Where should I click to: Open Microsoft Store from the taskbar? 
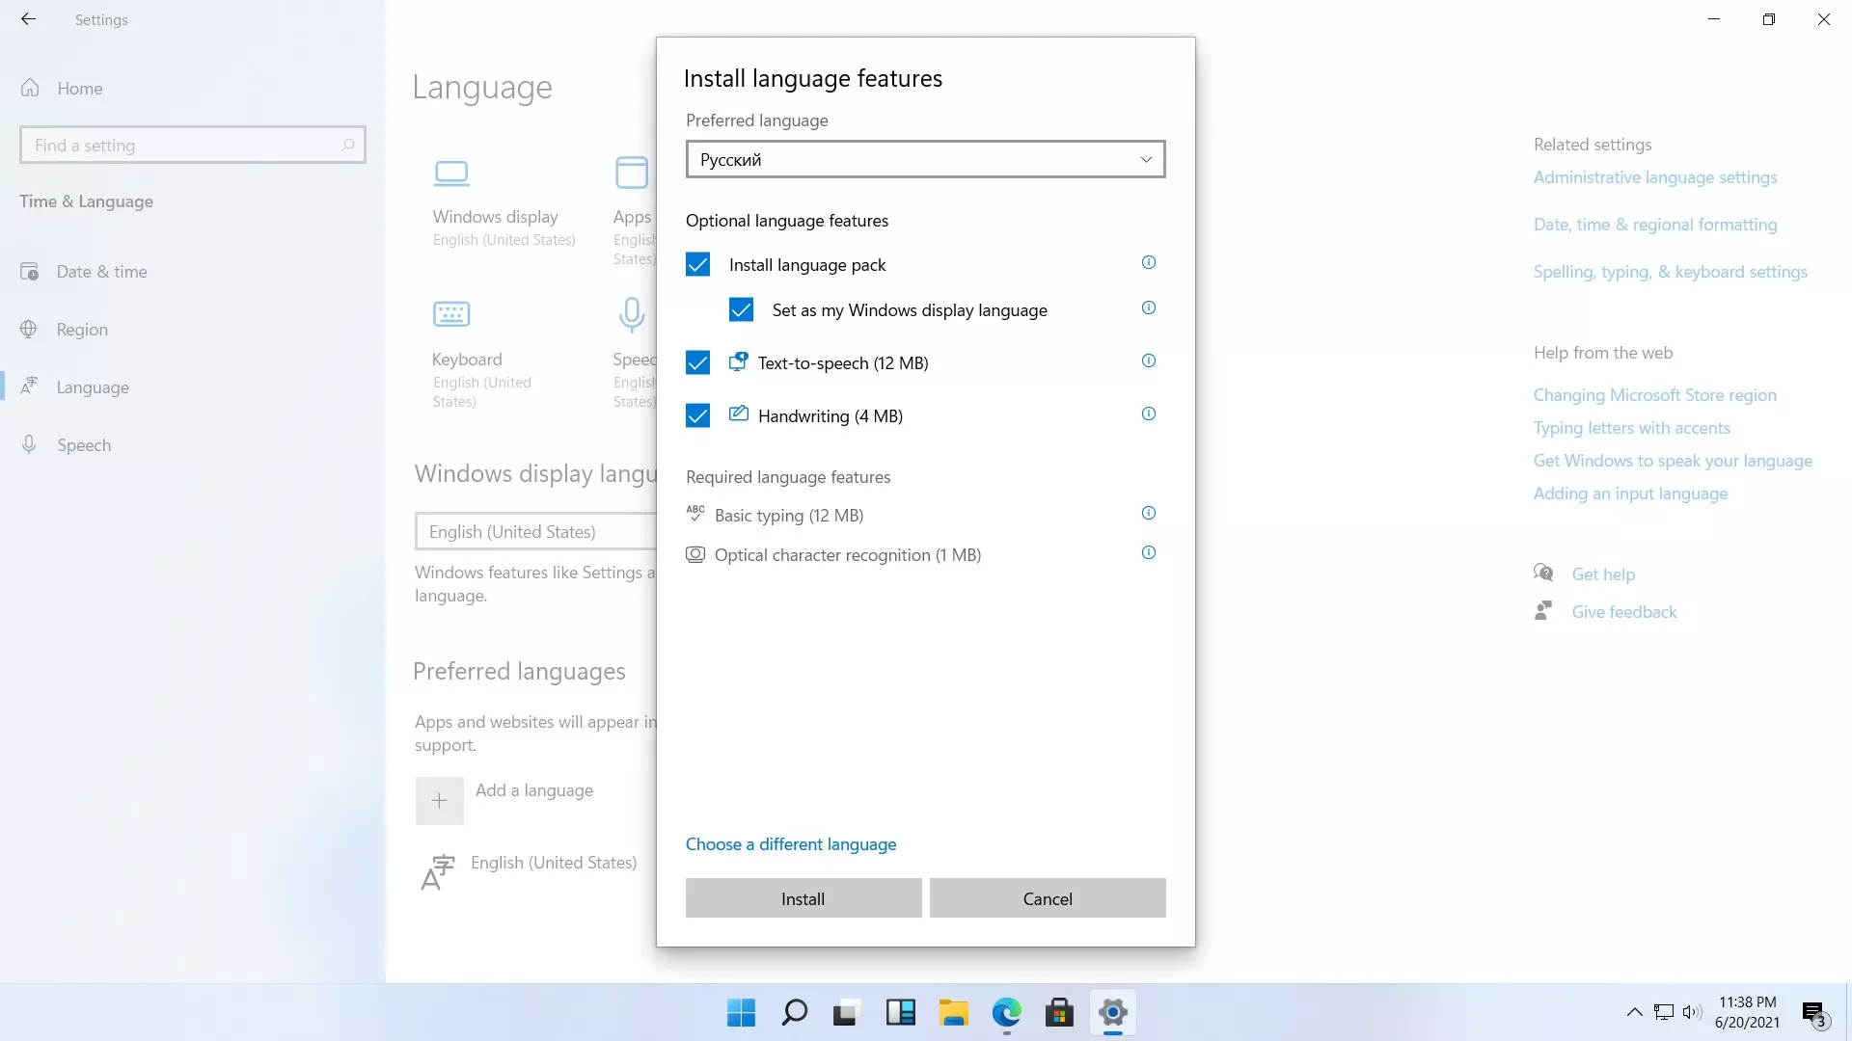tap(1059, 1013)
